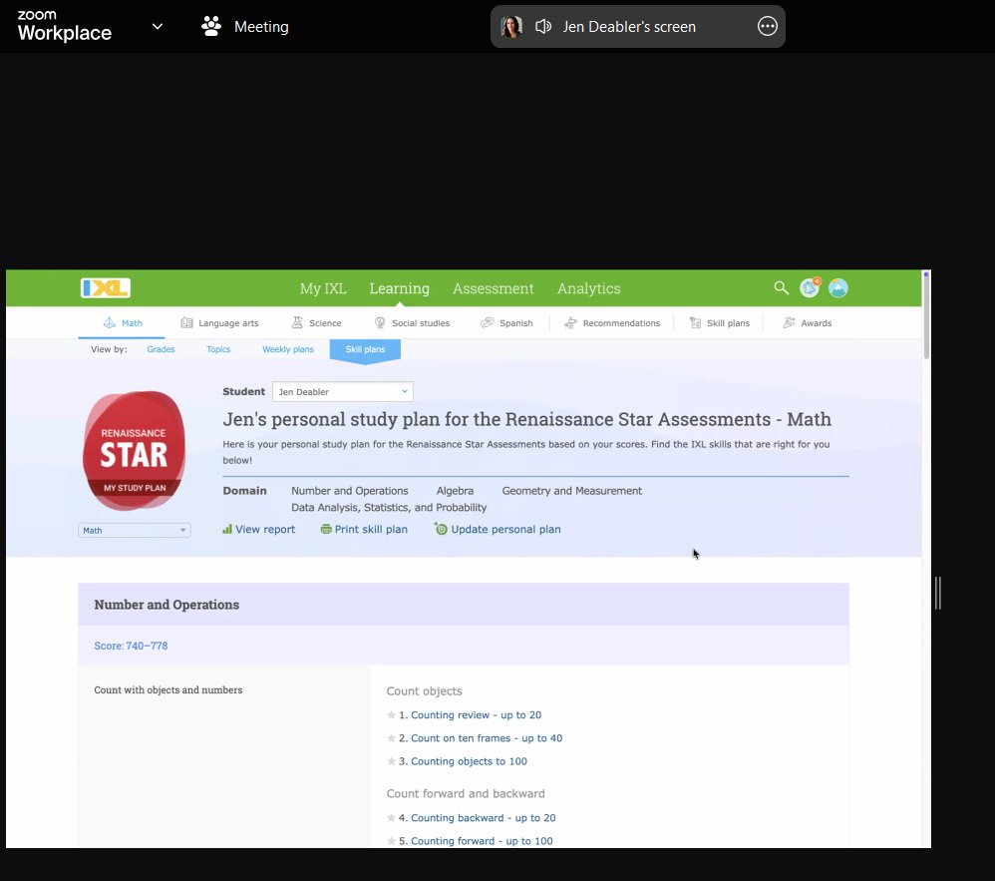Image resolution: width=995 pixels, height=881 pixels.
Task: Select the Math subject tab
Action: click(123, 322)
